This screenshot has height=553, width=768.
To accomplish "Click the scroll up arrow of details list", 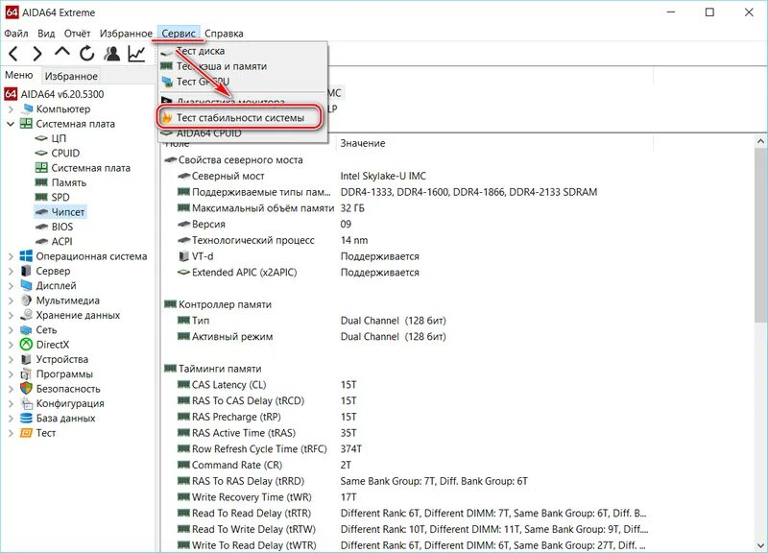I will point(760,141).
